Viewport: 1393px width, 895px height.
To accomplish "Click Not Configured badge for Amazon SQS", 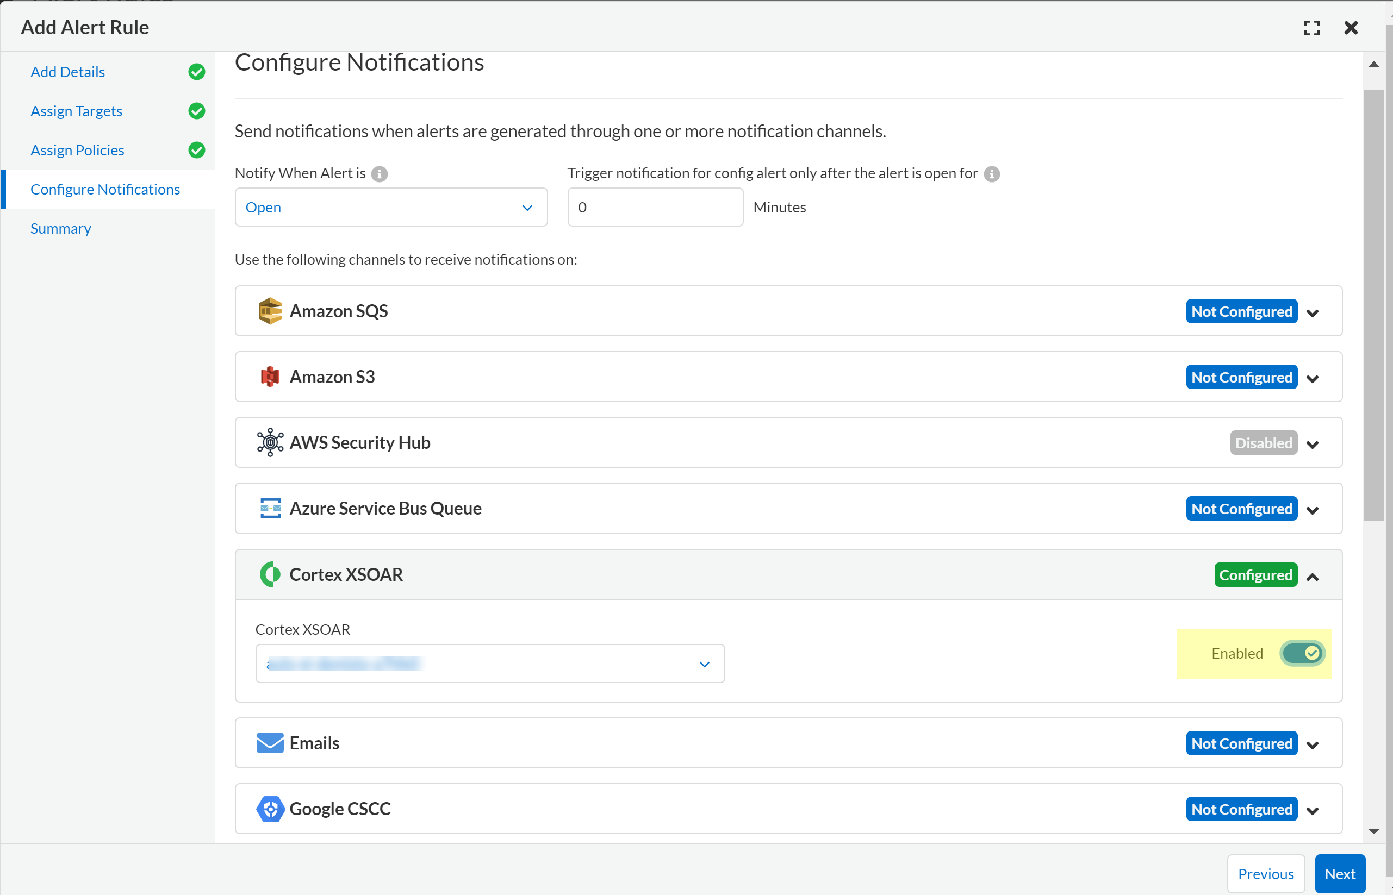I will 1242,311.
